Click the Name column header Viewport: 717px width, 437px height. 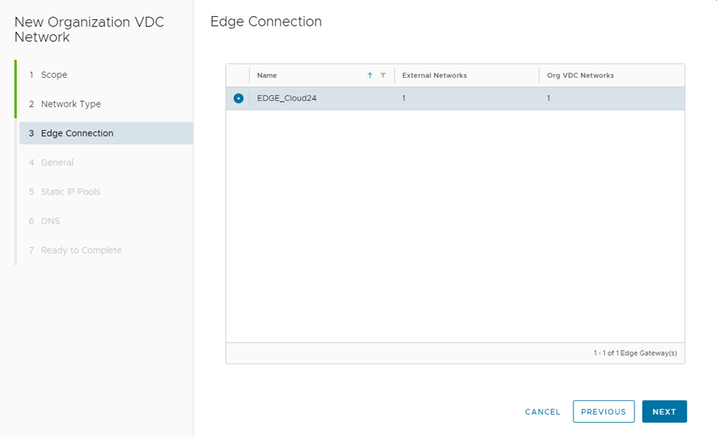click(x=267, y=76)
